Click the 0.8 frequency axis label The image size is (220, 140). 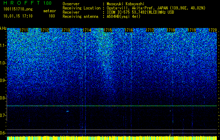3,98
